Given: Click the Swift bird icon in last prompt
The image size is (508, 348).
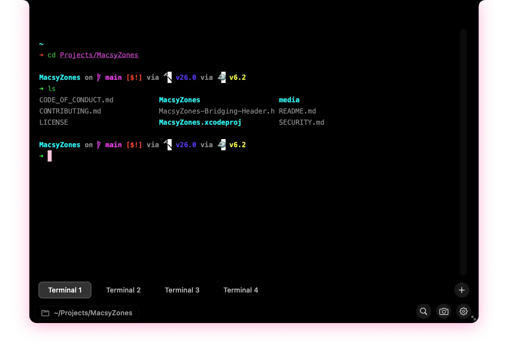Looking at the screenshot, I should coord(222,145).
